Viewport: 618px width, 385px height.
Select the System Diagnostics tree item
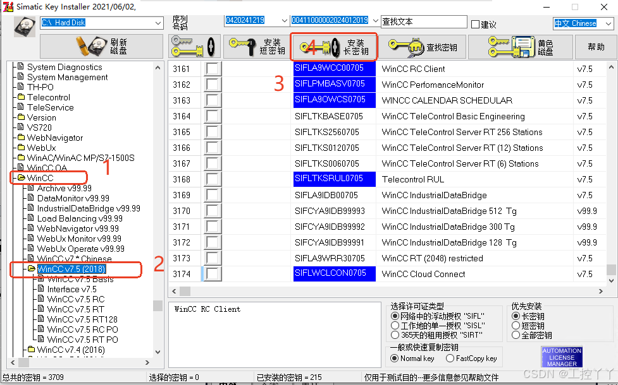coord(65,68)
